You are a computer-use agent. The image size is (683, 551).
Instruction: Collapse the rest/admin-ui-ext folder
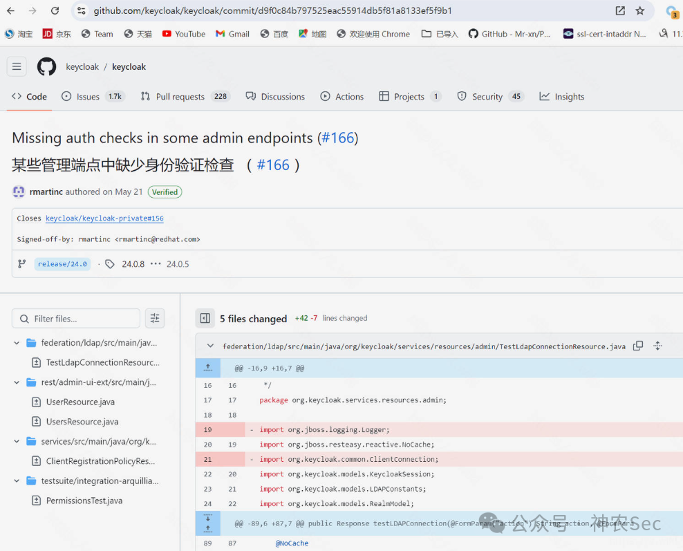click(17, 382)
